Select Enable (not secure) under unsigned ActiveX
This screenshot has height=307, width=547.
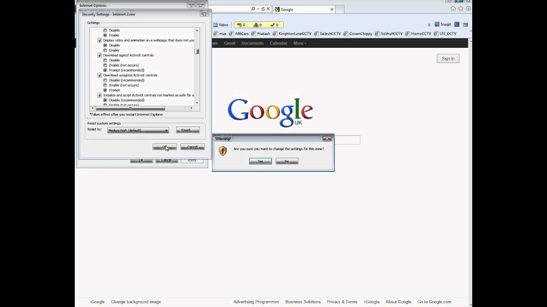[105, 85]
